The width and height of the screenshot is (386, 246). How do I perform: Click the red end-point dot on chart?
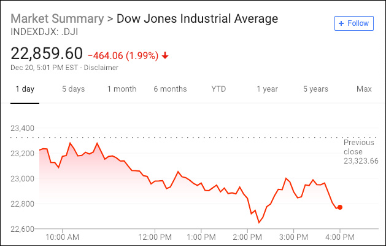click(x=340, y=207)
